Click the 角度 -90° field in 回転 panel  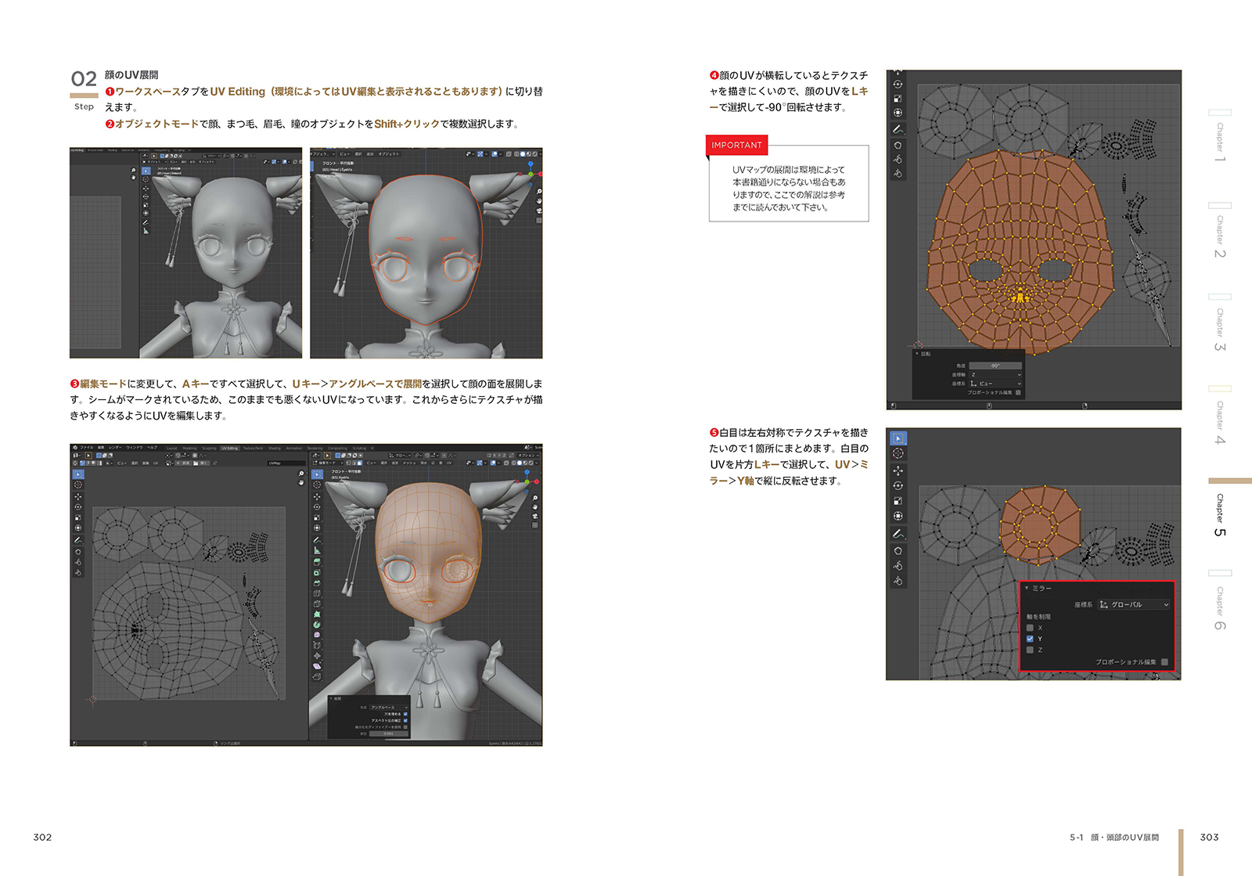[995, 366]
